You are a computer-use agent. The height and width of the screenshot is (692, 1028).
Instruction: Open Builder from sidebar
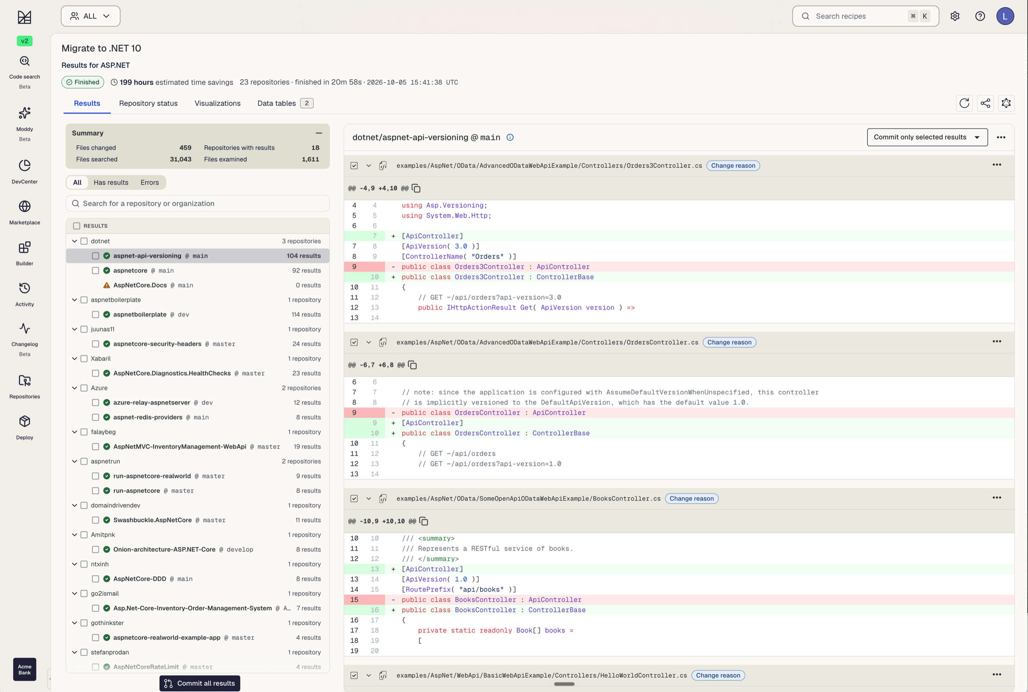point(25,254)
